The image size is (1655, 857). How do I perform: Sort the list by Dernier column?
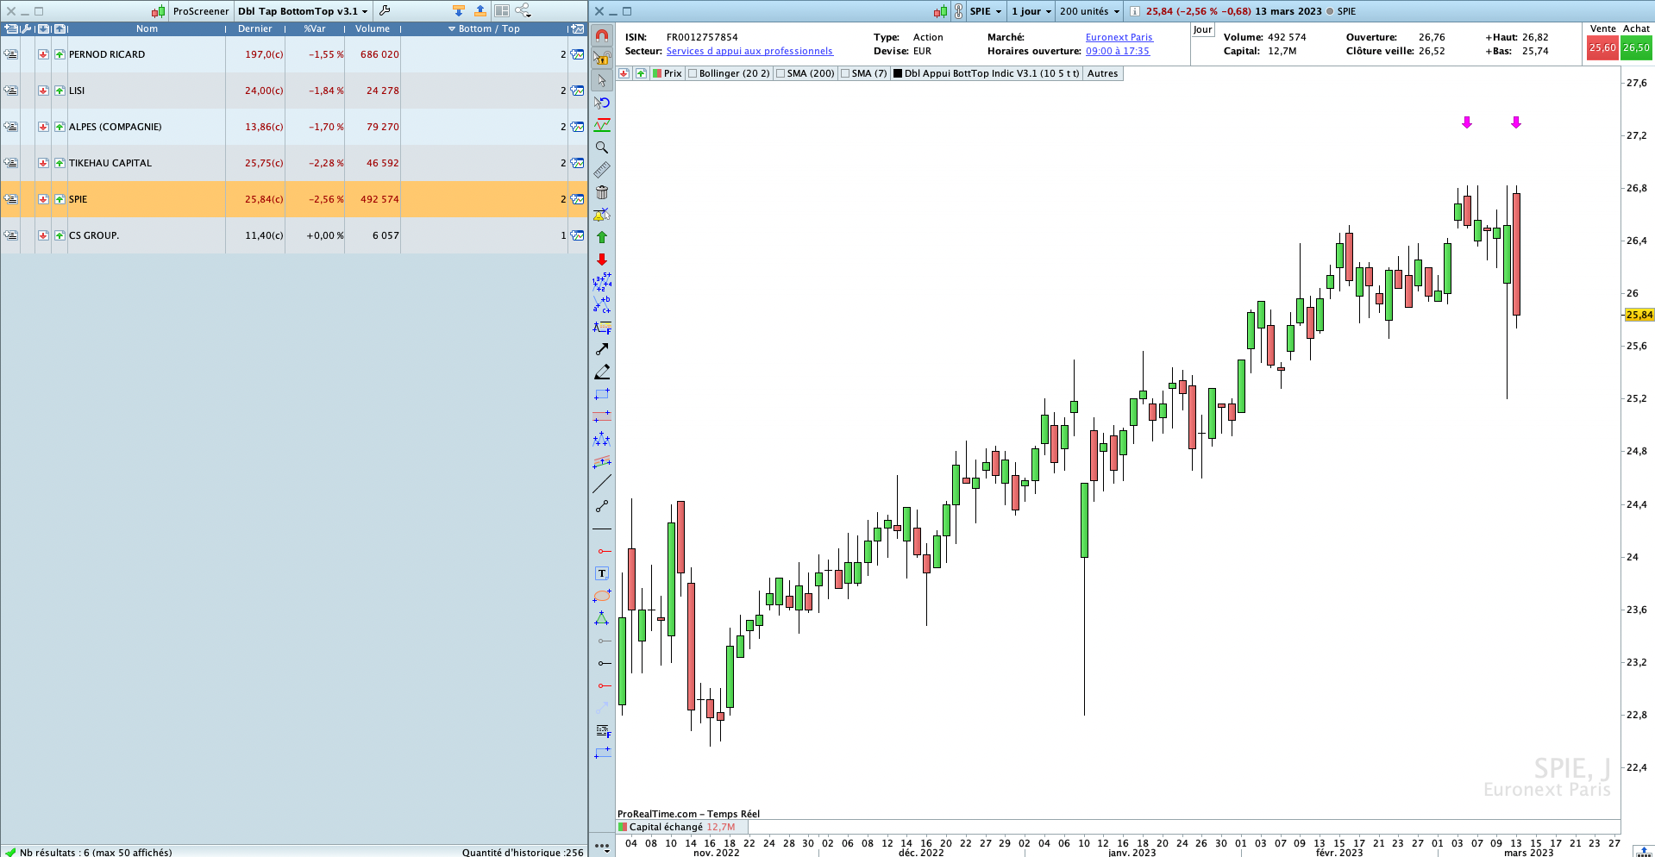pyautogui.click(x=255, y=28)
